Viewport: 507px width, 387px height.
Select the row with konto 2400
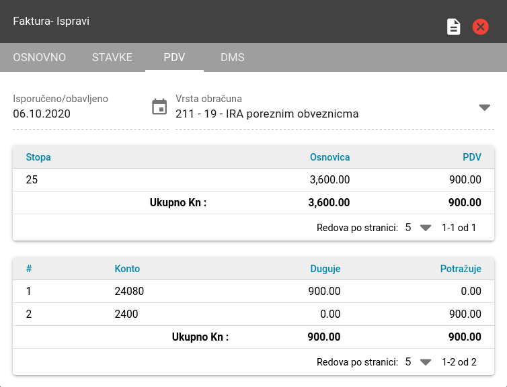pos(253,314)
